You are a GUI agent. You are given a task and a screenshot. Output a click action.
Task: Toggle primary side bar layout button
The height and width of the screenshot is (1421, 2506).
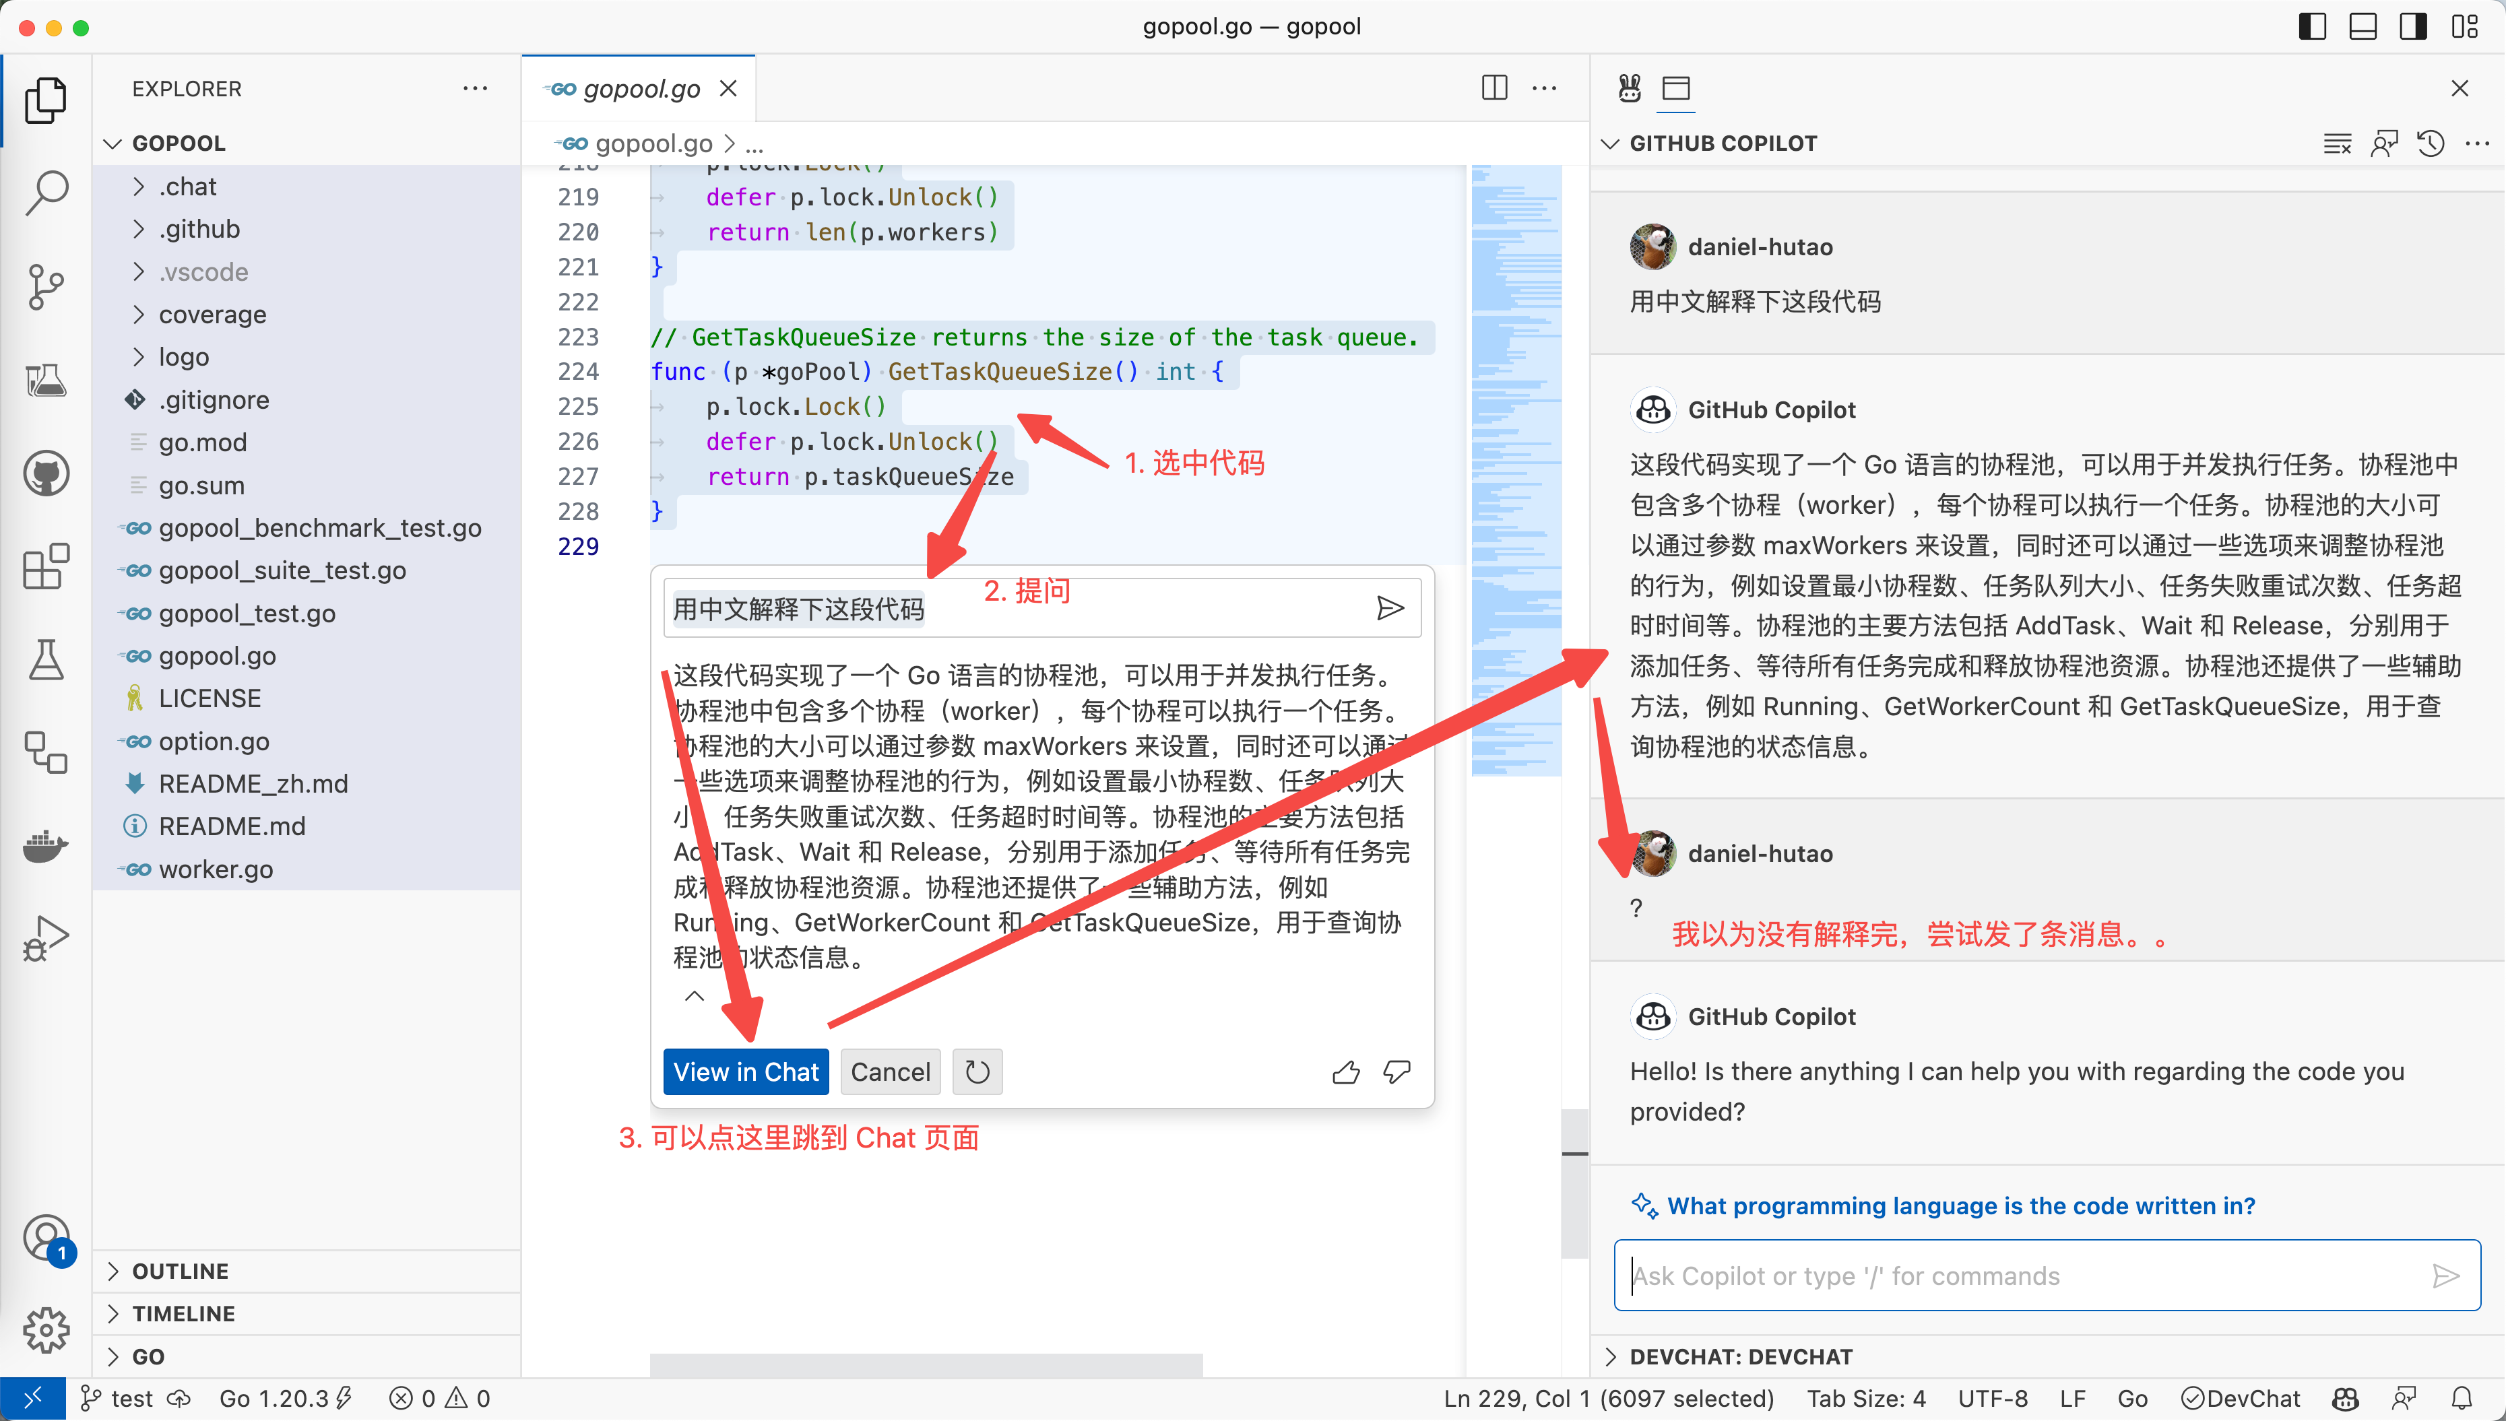2313,26
